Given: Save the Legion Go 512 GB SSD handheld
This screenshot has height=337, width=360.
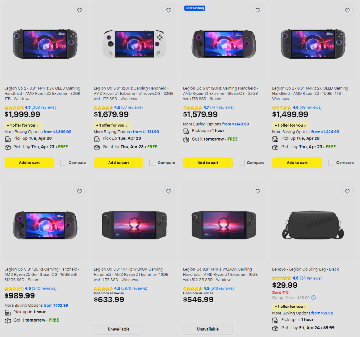Looking at the screenshot, I should [x=258, y=192].
